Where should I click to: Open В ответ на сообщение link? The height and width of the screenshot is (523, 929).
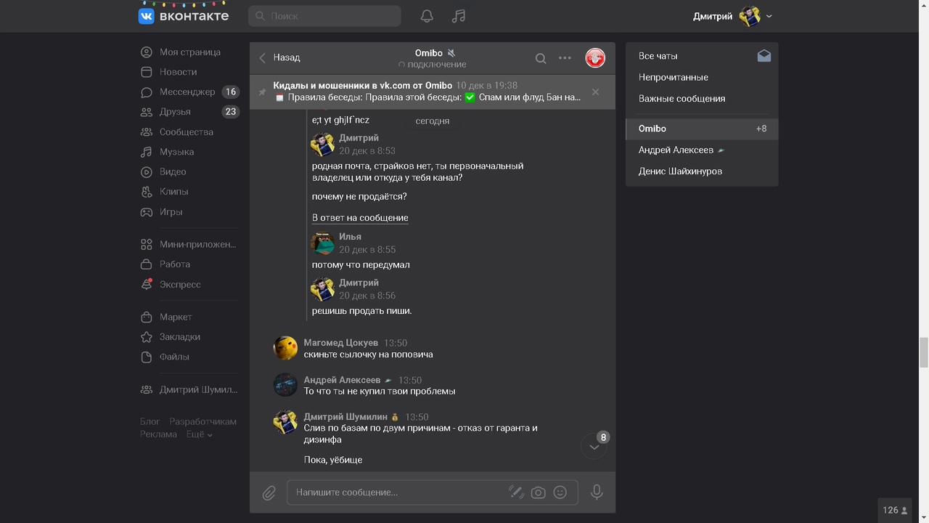click(x=360, y=218)
